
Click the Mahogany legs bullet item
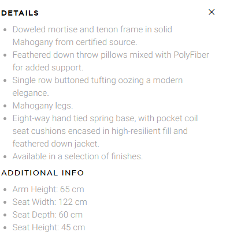pos(43,106)
